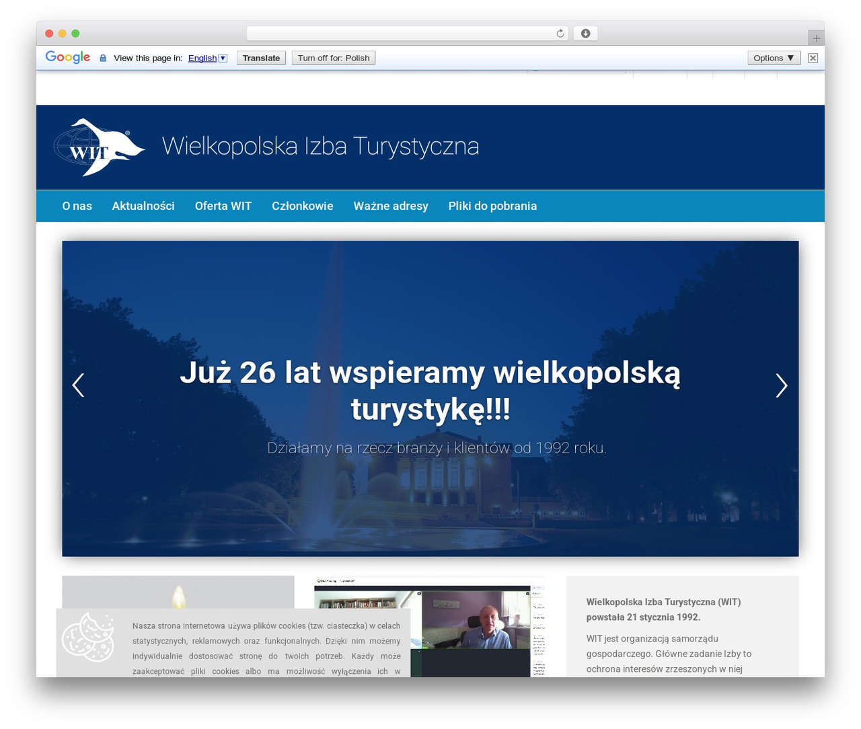Select the Oferta WIT menu item

[223, 206]
